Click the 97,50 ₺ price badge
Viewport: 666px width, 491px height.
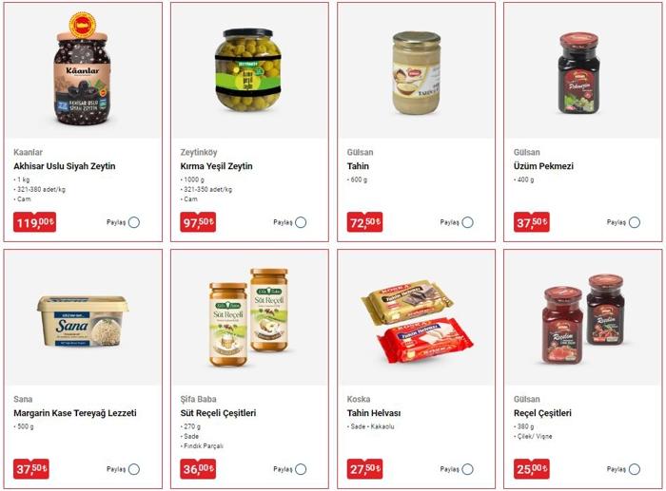(x=198, y=222)
